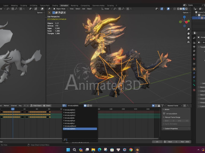Click the Y axis on navigation gizmo
This screenshot has height=153, width=205.
pyautogui.click(x=189, y=21)
